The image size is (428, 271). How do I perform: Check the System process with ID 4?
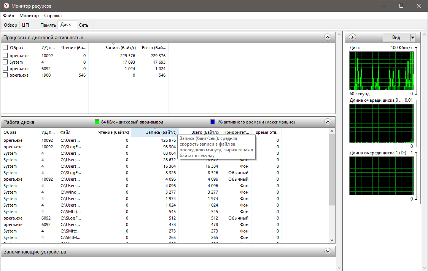tap(5, 62)
